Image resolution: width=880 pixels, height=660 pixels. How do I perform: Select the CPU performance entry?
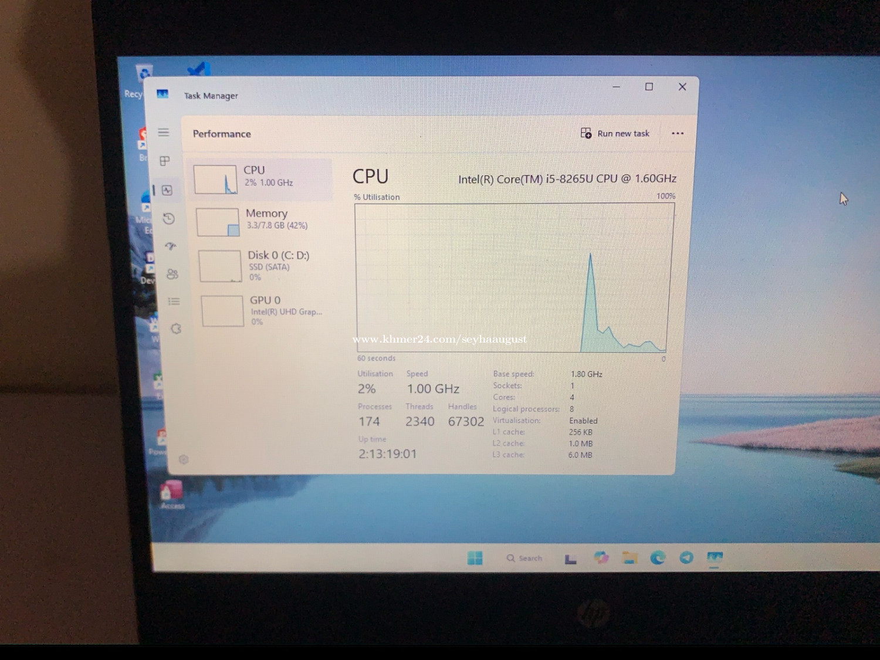point(260,179)
